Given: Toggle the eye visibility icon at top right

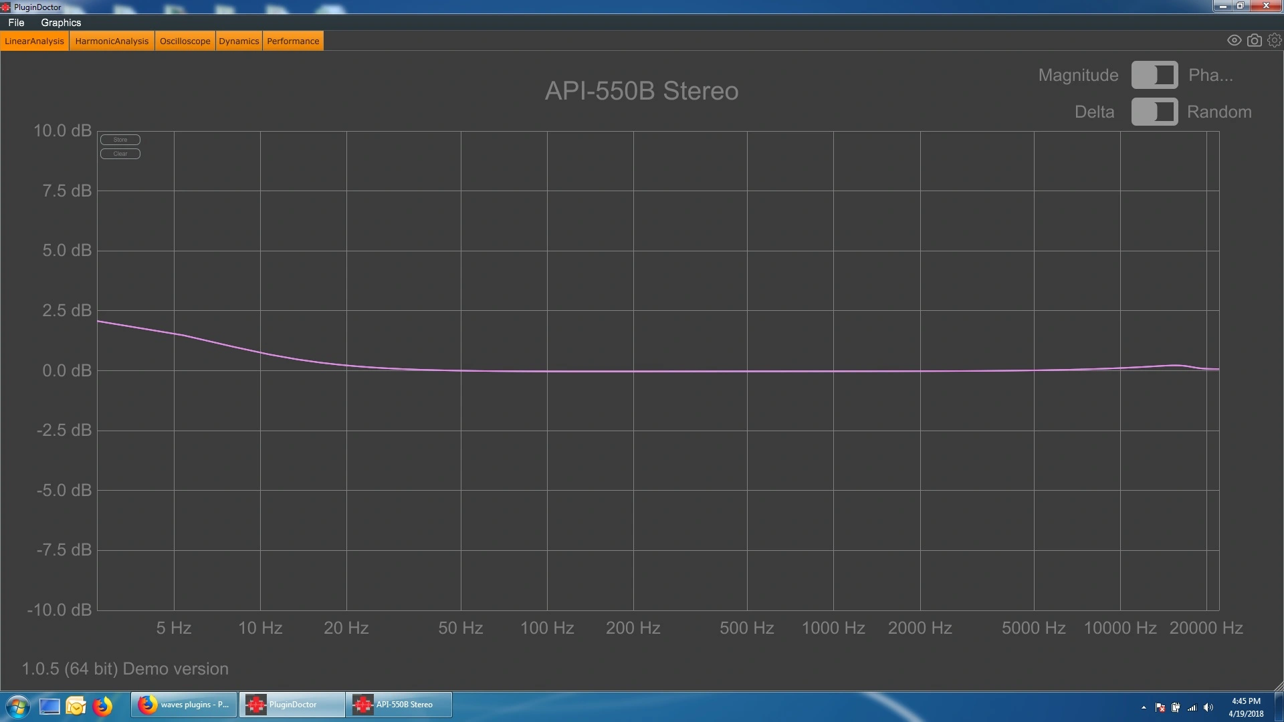Looking at the screenshot, I should click(1234, 41).
